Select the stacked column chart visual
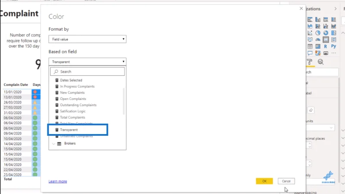 [318, 19]
